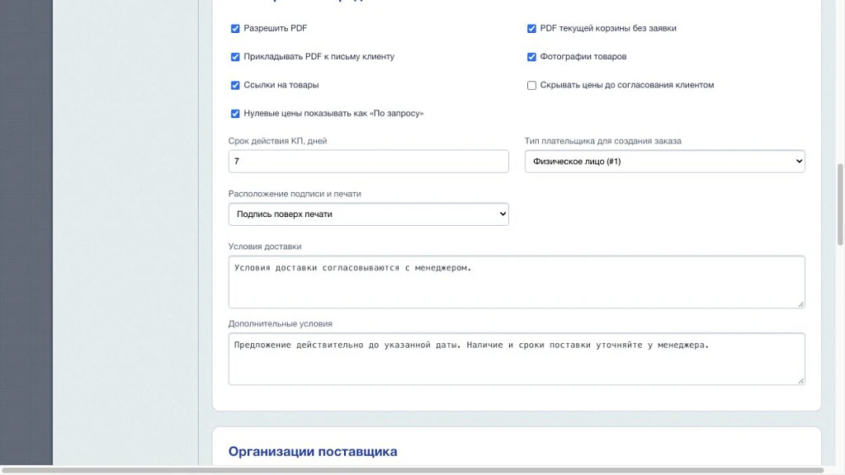Disable the «Ссылки на товары» checkbox
The image size is (845, 475).
235,85
